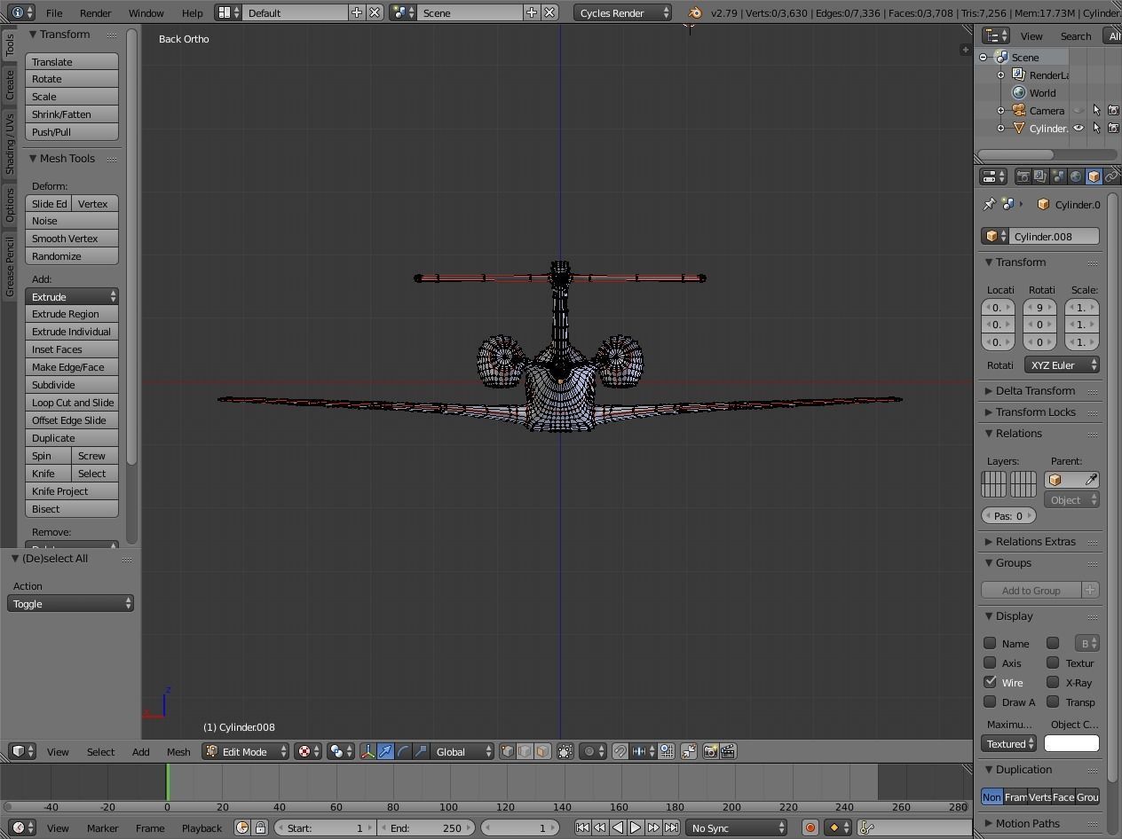Open the Mesh menu in 3D view header

pos(178,751)
